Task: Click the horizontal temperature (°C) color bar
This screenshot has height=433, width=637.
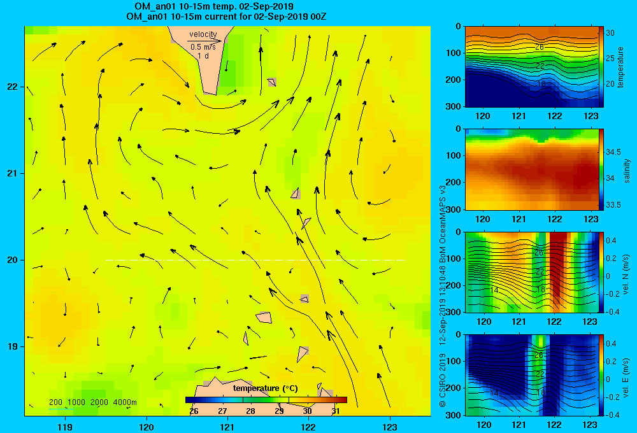Action: click(266, 400)
